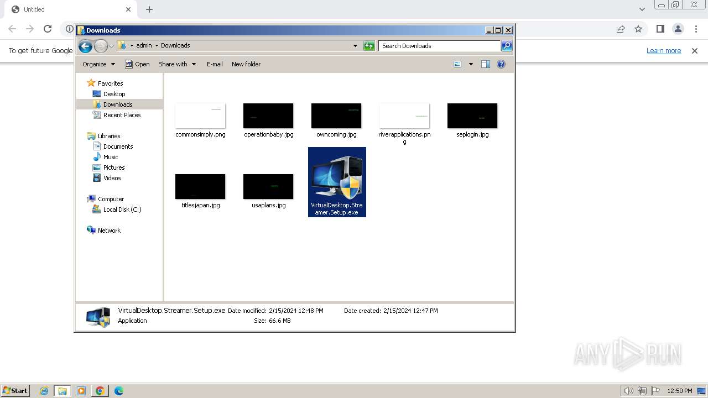Open the Documents library
This screenshot has width=708, height=398.
[x=118, y=146]
